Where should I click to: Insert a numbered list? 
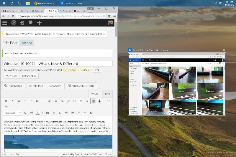[31, 101]
